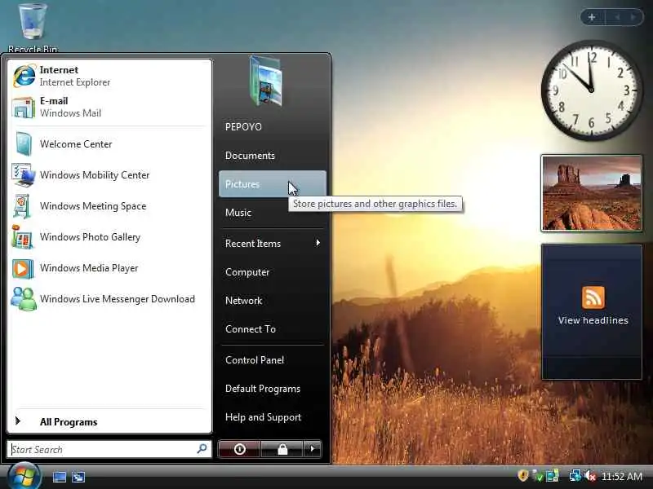This screenshot has height=489, width=653.
Task: Click the muted volume speaker icon
Action: pyautogui.click(x=589, y=476)
